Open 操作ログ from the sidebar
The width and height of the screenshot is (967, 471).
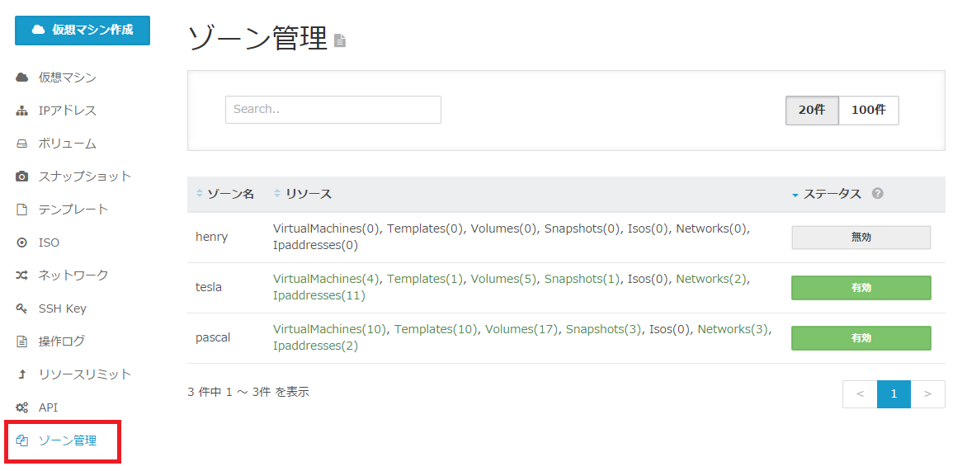[61, 341]
